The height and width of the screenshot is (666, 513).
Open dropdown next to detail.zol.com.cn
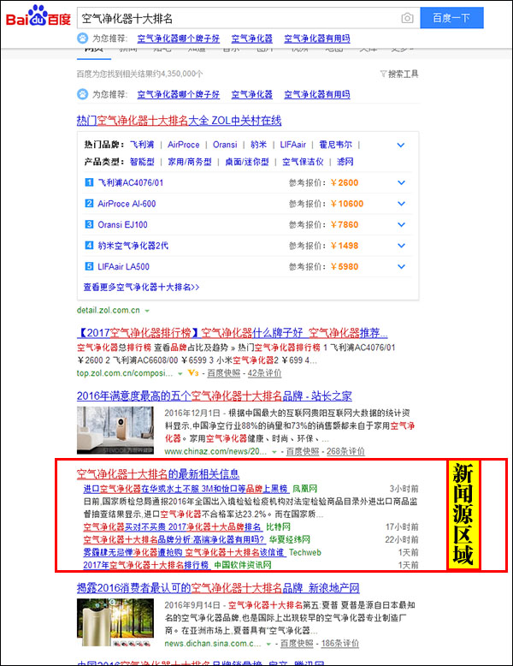point(147,311)
